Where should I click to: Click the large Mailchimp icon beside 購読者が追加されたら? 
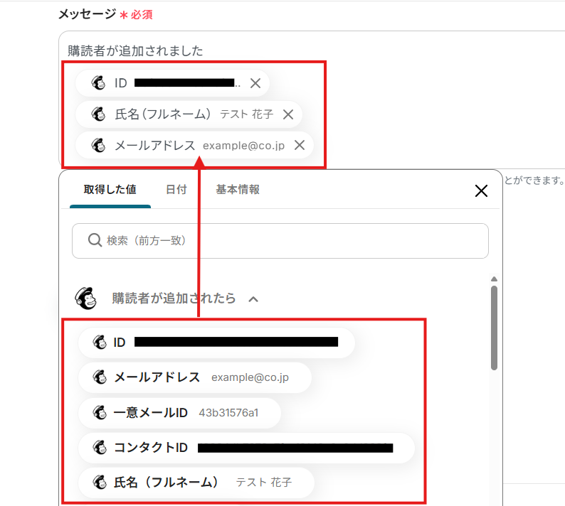(x=86, y=298)
